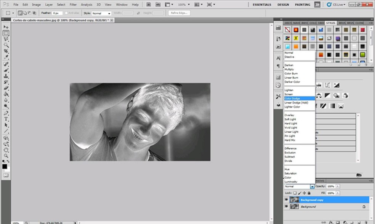375x224 pixels.
Task: Select the Rectangular Marquee tool
Action: point(5,33)
